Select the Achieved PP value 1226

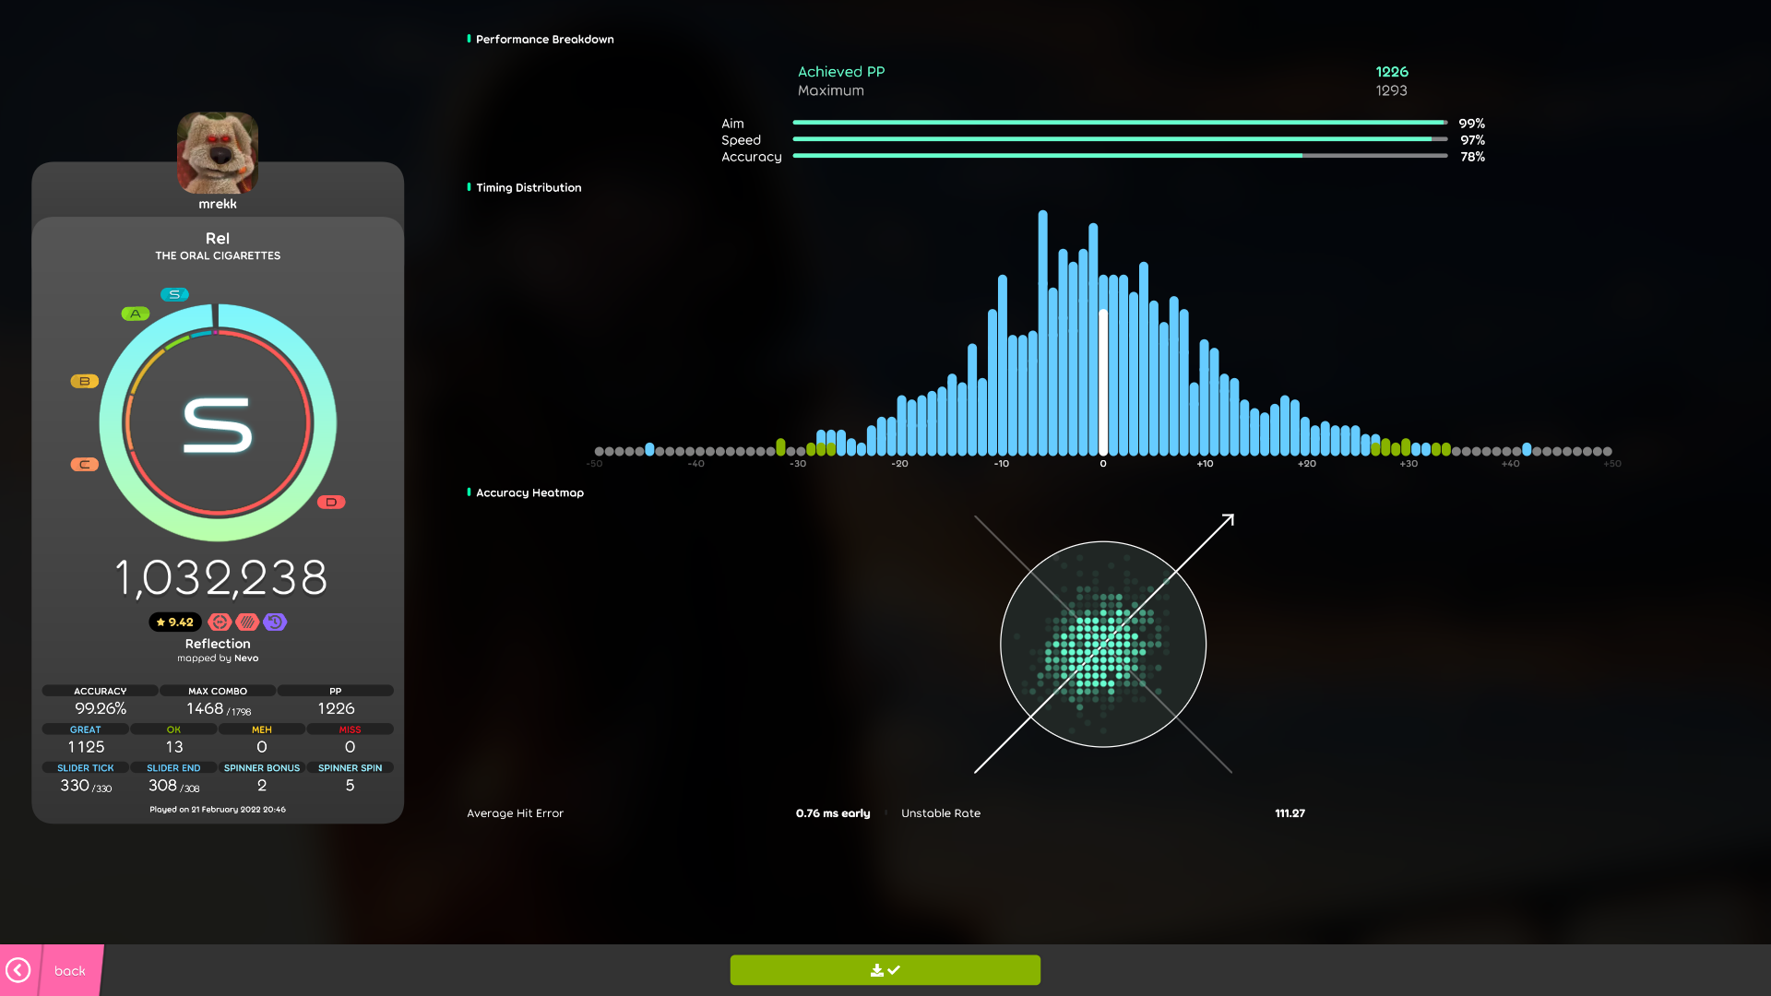[1393, 71]
